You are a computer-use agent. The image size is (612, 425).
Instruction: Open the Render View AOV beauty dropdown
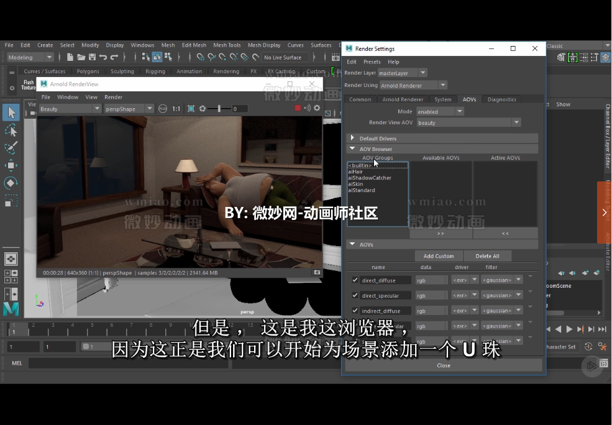coord(516,122)
